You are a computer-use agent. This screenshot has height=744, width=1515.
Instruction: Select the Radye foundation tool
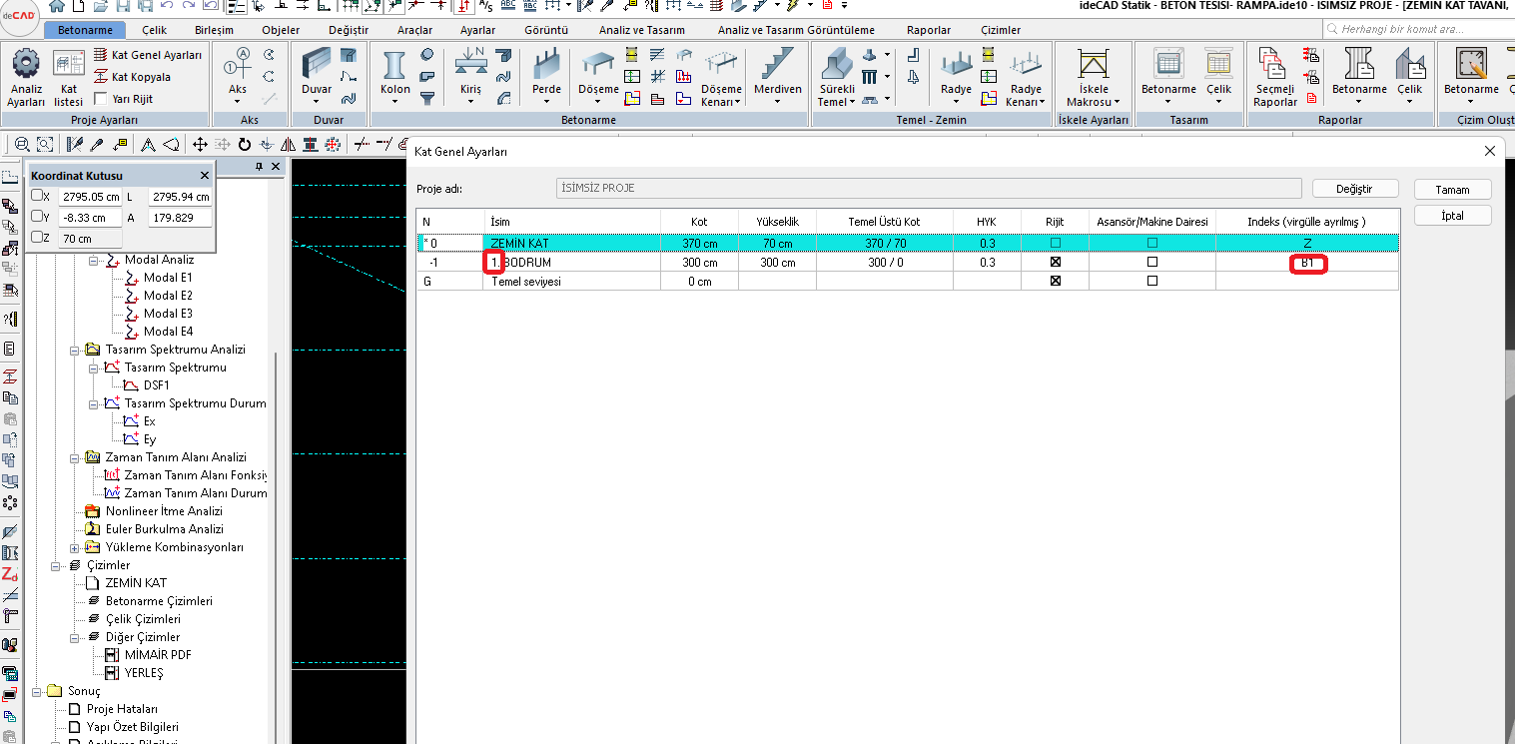tap(956, 66)
